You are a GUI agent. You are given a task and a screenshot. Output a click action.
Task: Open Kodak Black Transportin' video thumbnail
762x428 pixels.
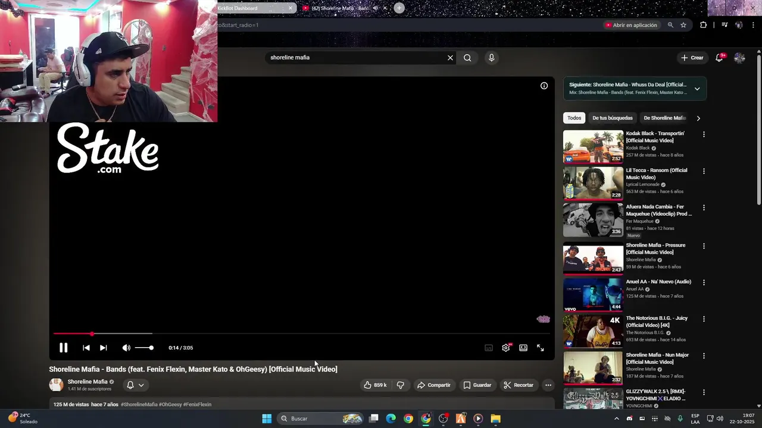pyautogui.click(x=593, y=146)
